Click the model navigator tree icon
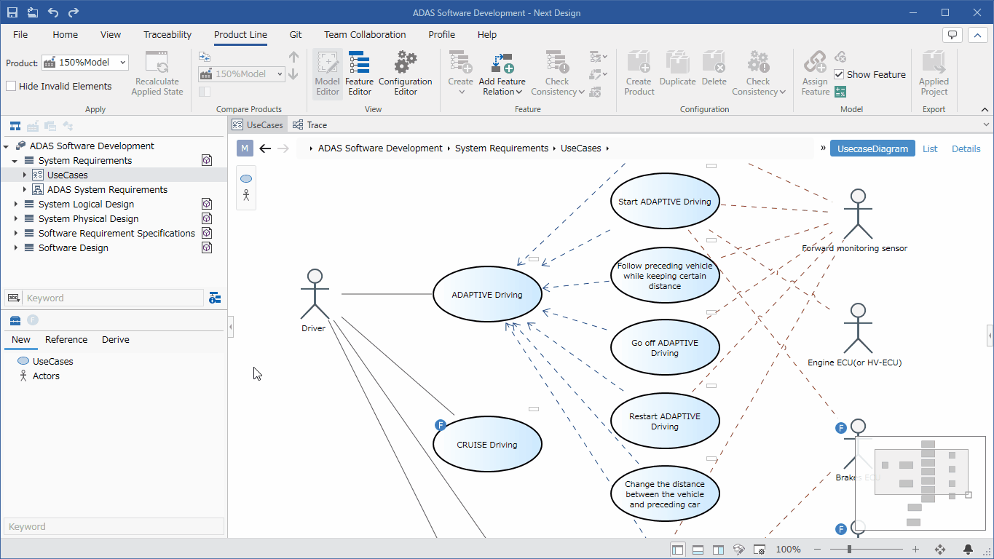 [x=15, y=126]
